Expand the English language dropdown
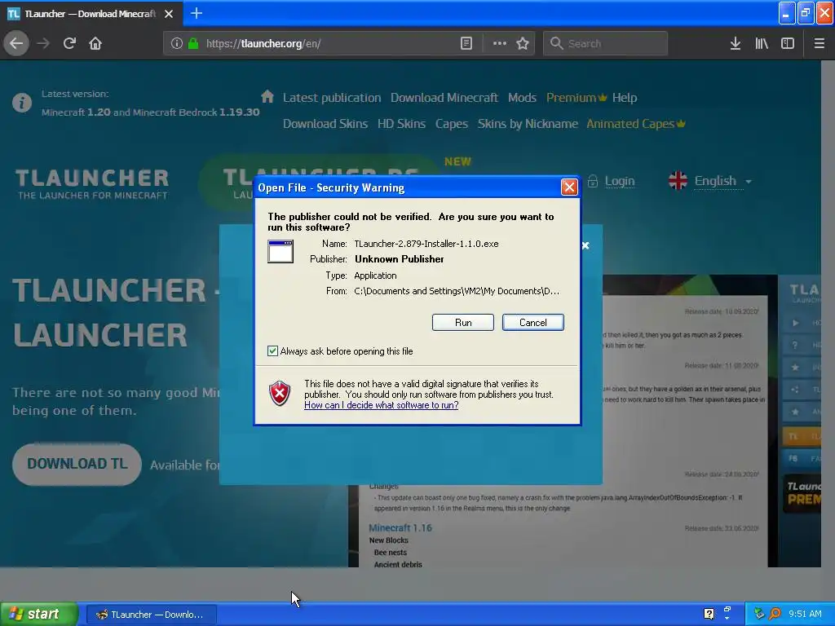 pos(722,181)
